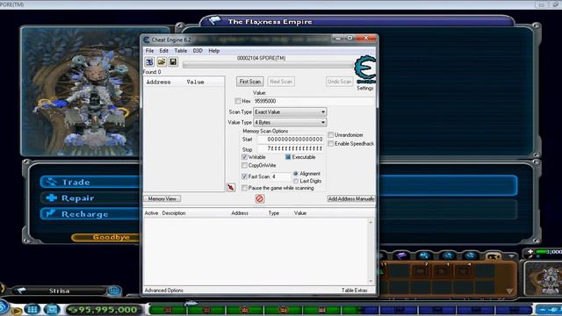The image size is (562, 316).
Task: Click the Trade handshake icon
Action: 50,182
